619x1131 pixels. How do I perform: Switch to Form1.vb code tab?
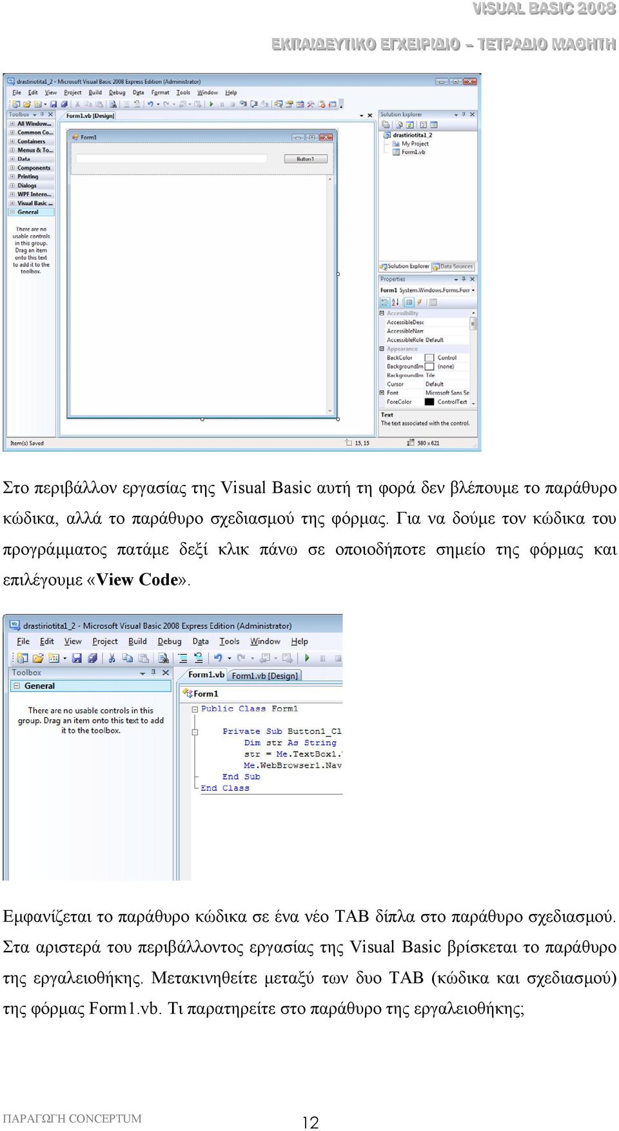pyautogui.click(x=206, y=675)
